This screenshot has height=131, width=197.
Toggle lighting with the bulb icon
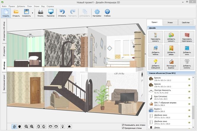(63, 127)
